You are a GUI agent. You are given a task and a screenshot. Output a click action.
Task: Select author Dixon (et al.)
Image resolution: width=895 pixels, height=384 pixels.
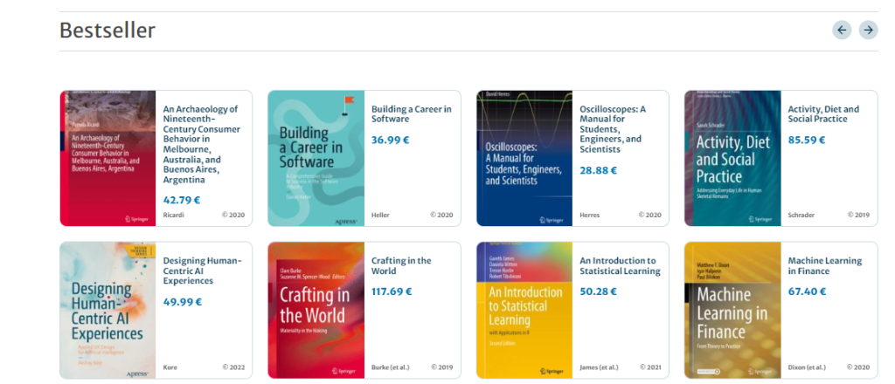click(807, 367)
